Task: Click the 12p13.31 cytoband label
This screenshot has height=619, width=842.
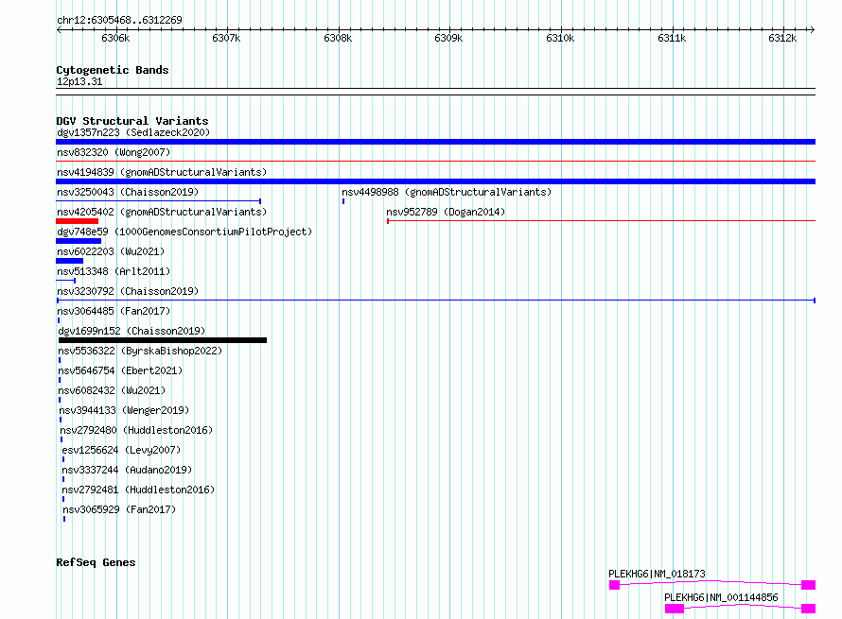Action: [x=79, y=81]
